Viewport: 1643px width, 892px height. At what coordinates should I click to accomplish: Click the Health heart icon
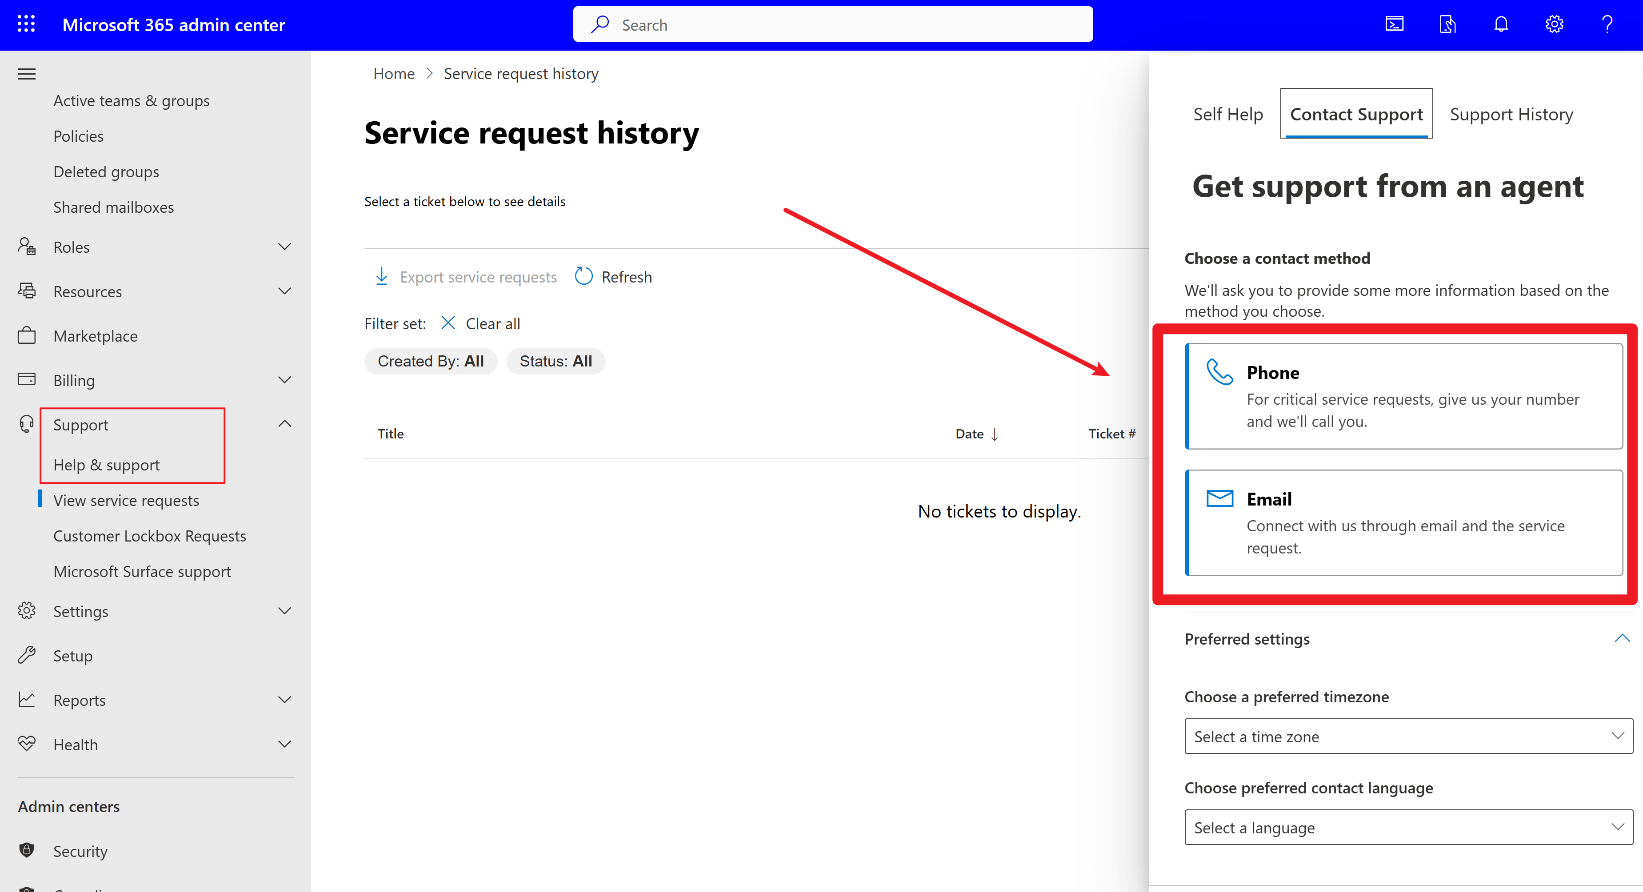click(x=27, y=744)
